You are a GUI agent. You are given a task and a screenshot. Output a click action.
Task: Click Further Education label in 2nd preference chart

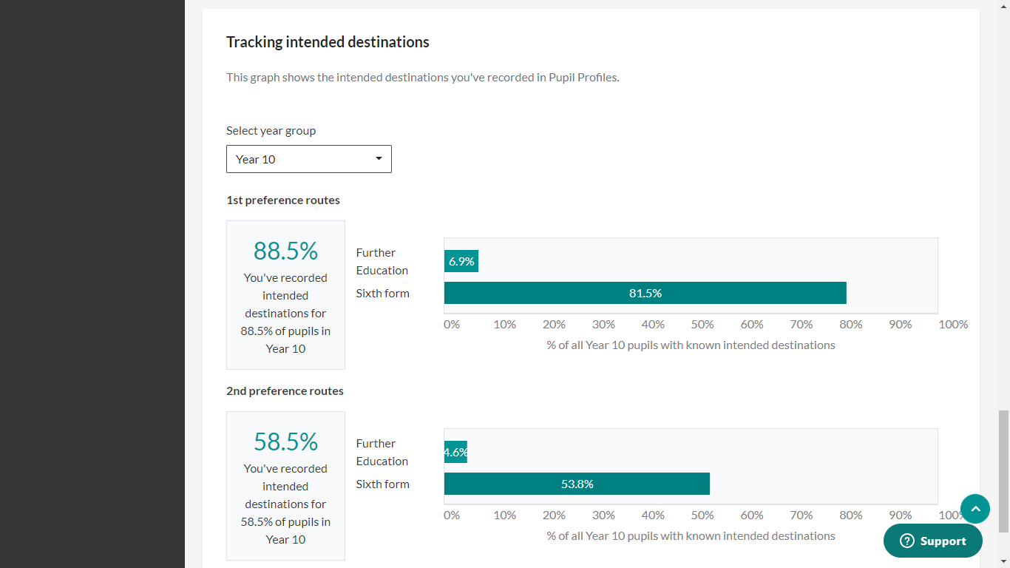click(x=382, y=452)
